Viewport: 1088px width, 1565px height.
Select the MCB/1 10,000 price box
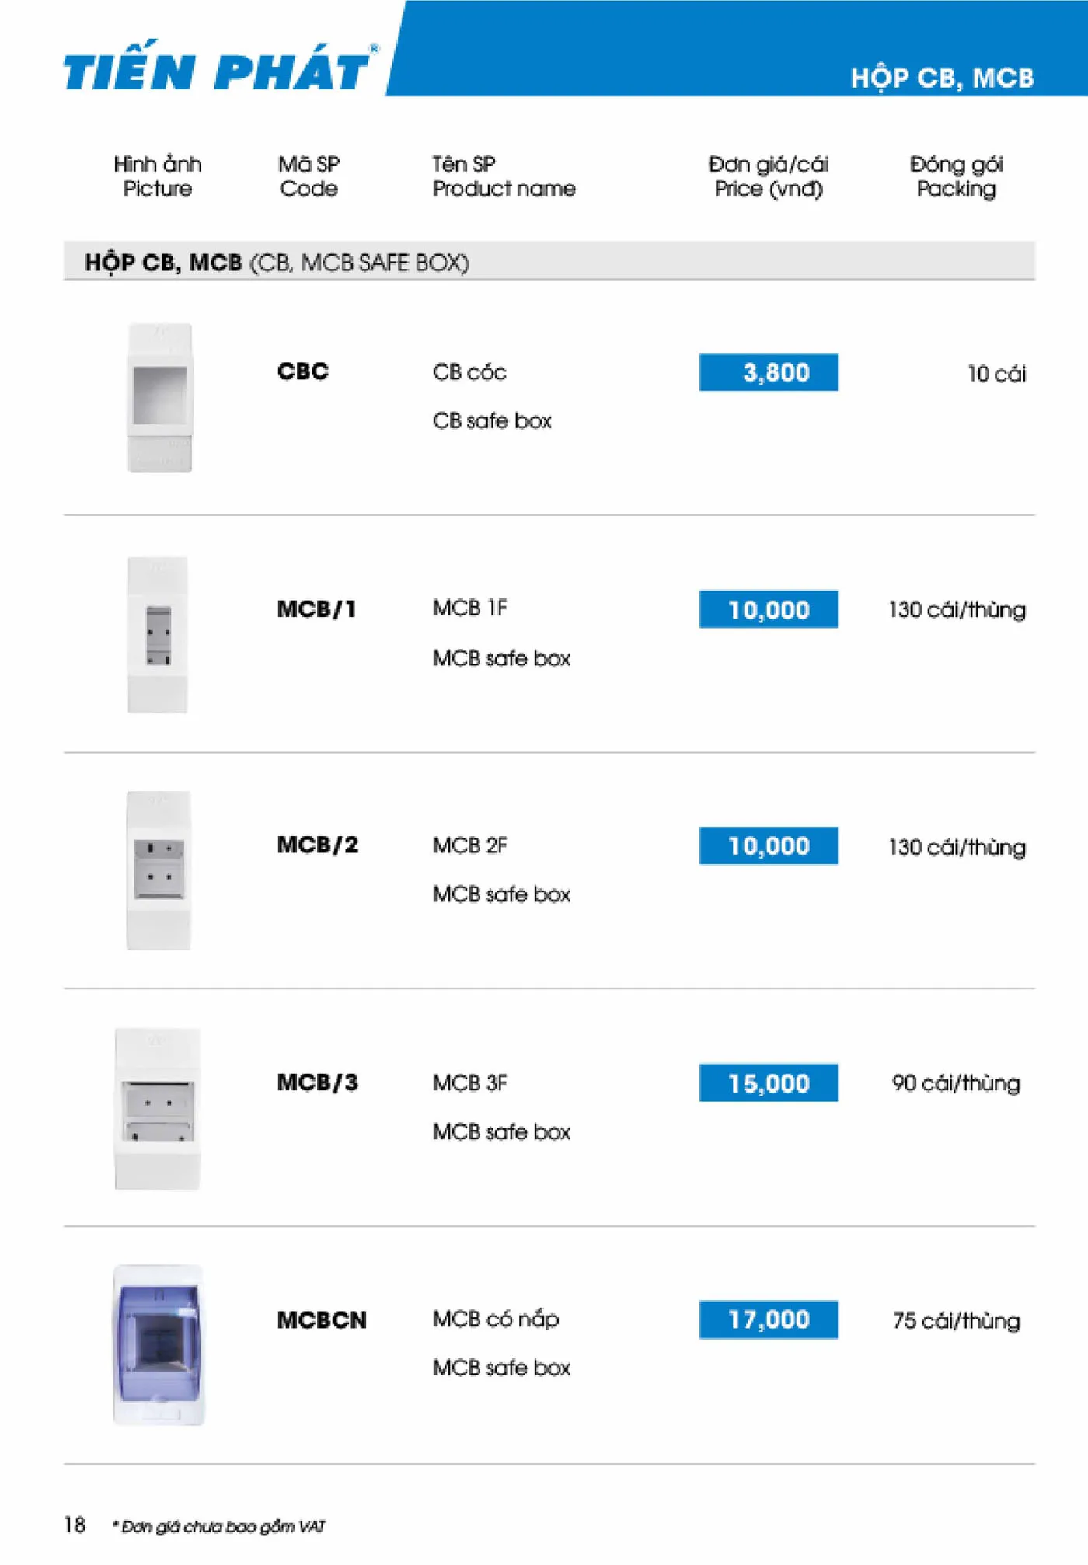click(x=769, y=609)
